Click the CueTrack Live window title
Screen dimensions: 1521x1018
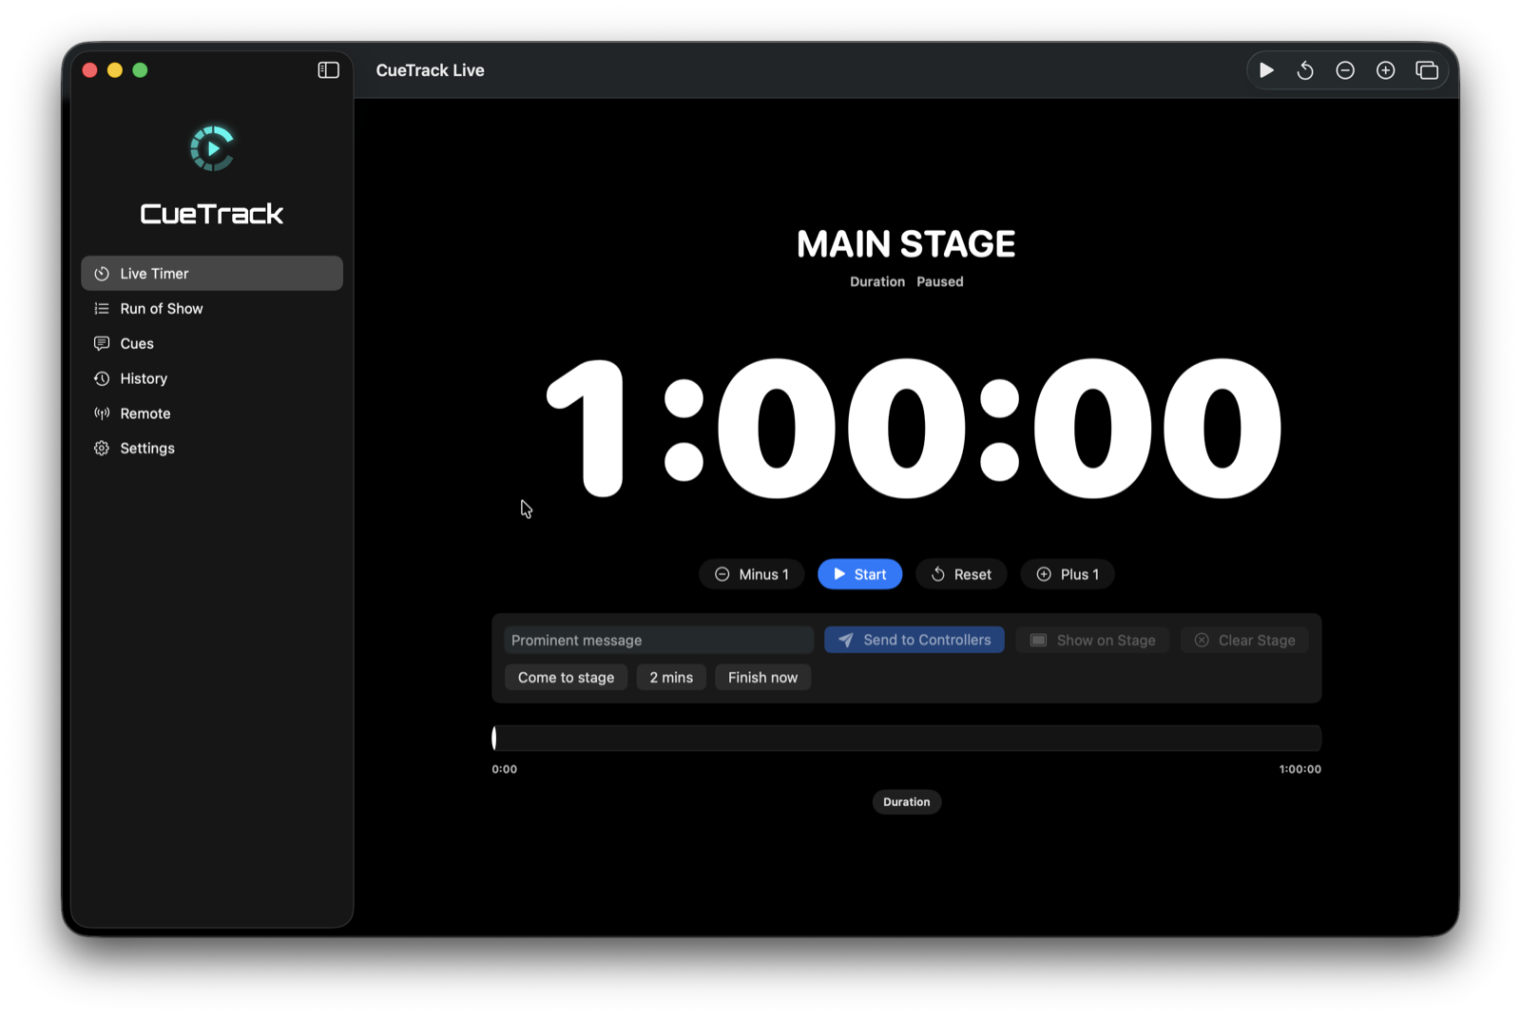tap(431, 70)
